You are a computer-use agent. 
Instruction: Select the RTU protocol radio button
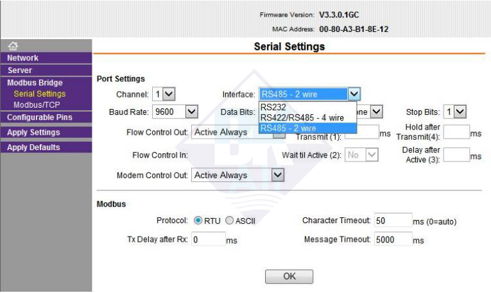pos(198,221)
